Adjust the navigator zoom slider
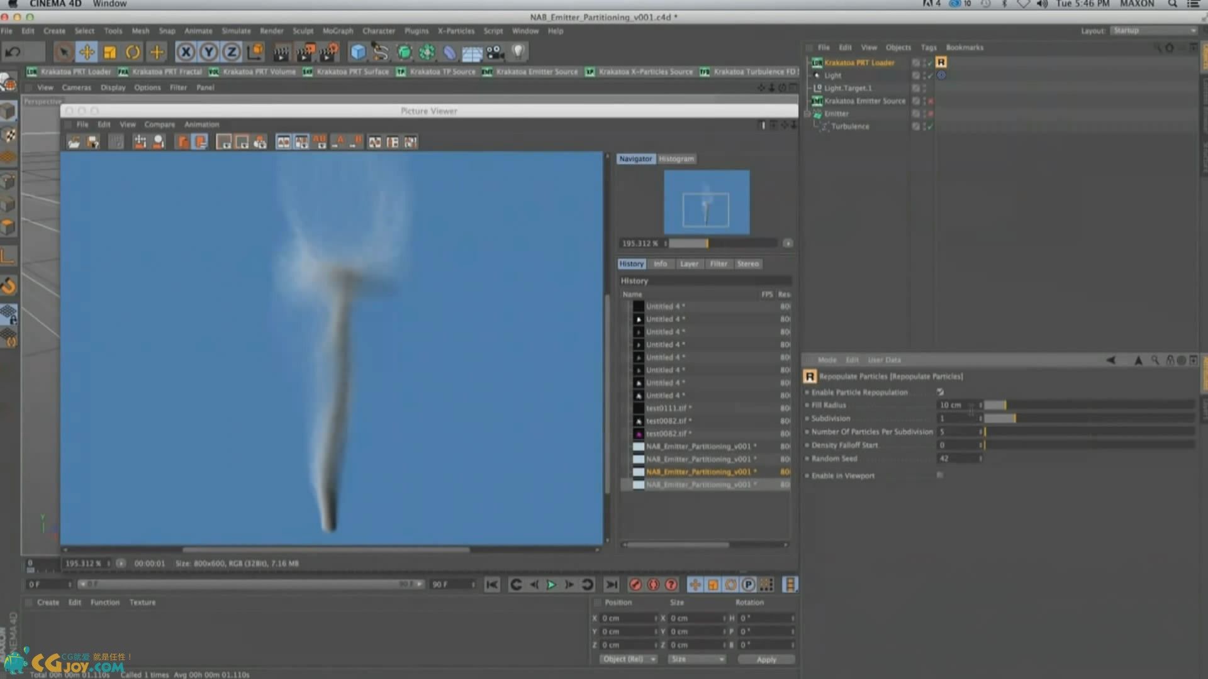This screenshot has width=1208, height=679. point(724,243)
